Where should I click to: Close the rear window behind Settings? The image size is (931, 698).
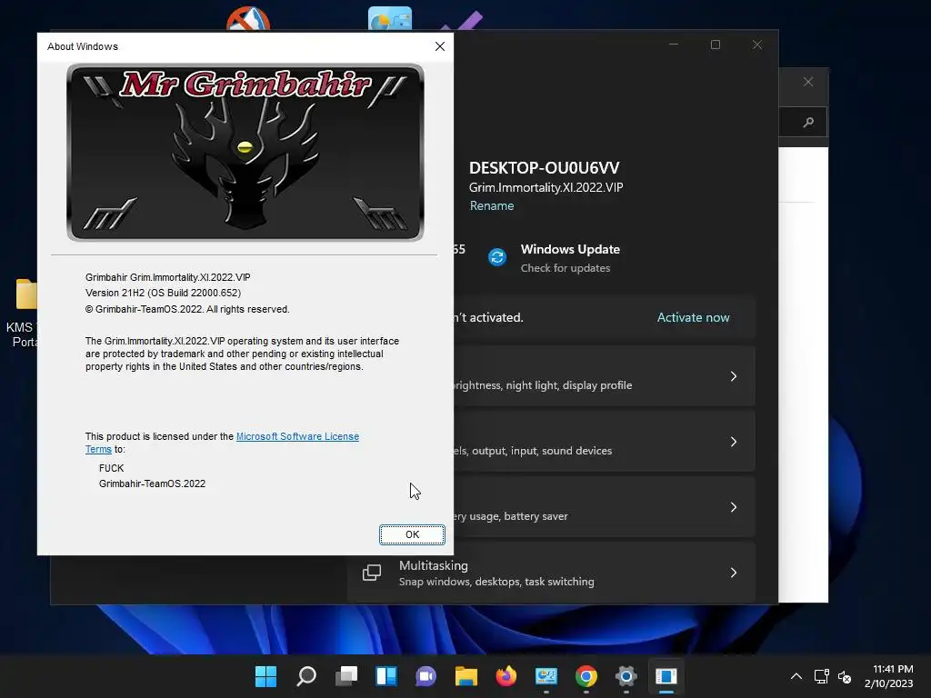tap(808, 82)
